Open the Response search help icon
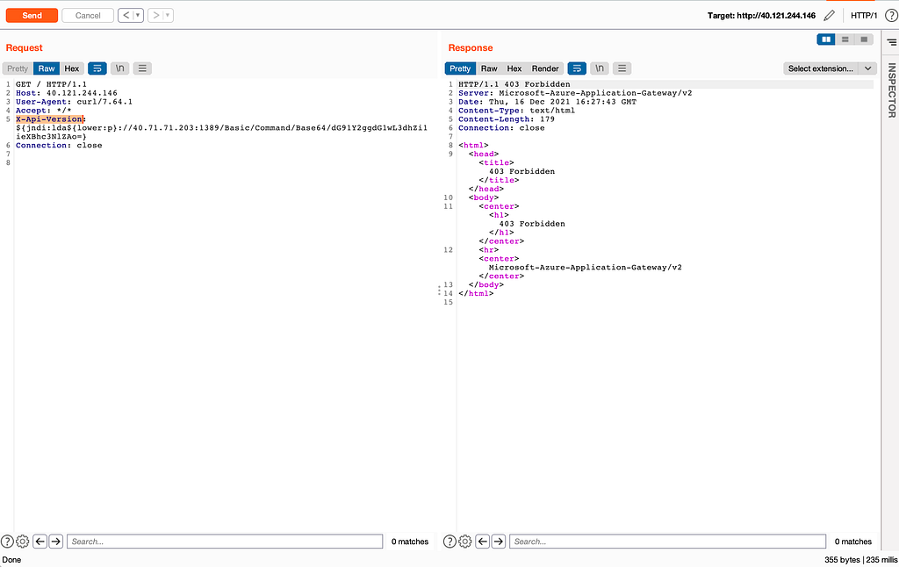 pyautogui.click(x=449, y=542)
